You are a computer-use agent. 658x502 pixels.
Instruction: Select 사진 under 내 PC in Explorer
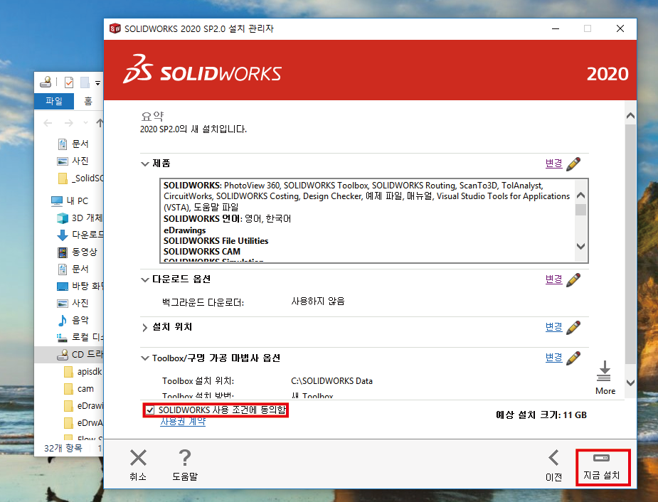tap(73, 303)
